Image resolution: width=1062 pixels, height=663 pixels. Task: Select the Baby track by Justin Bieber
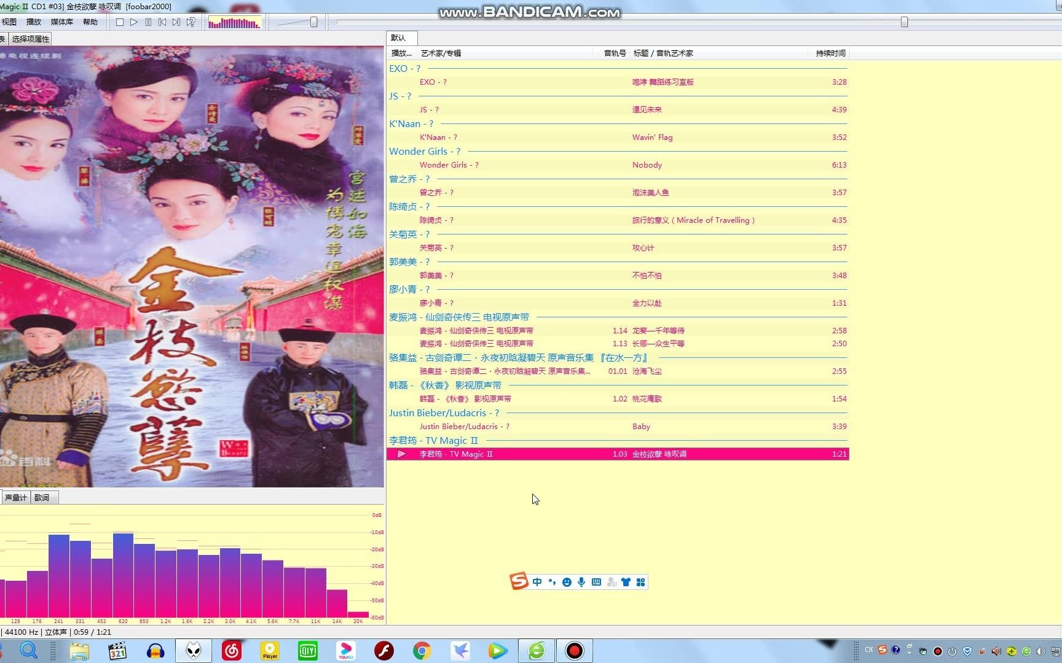coord(618,426)
